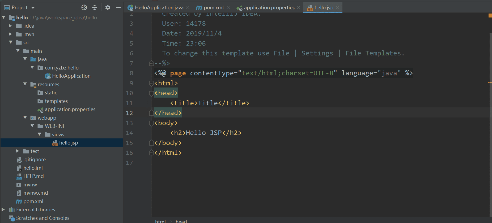492x223 pixels.
Task: Toggle fold marker beside the body opening tag
Action: 151,123
